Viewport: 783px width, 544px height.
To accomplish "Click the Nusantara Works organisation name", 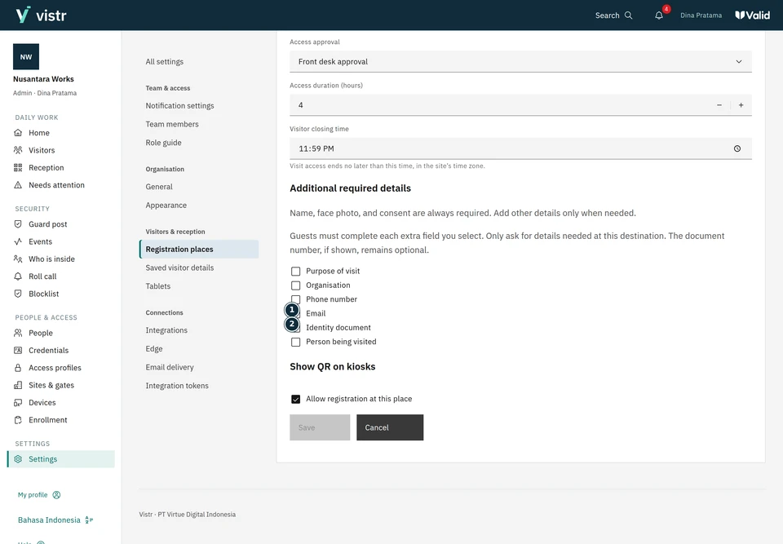I will [43, 79].
